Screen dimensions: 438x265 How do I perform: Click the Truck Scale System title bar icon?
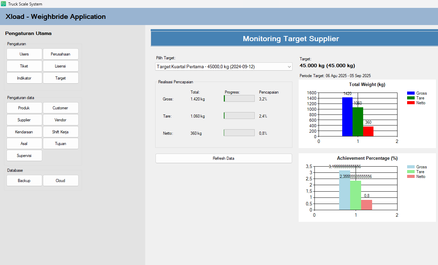[3, 4]
